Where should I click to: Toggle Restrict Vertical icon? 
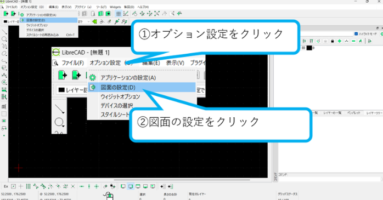pyautogui.click(x=89, y=186)
